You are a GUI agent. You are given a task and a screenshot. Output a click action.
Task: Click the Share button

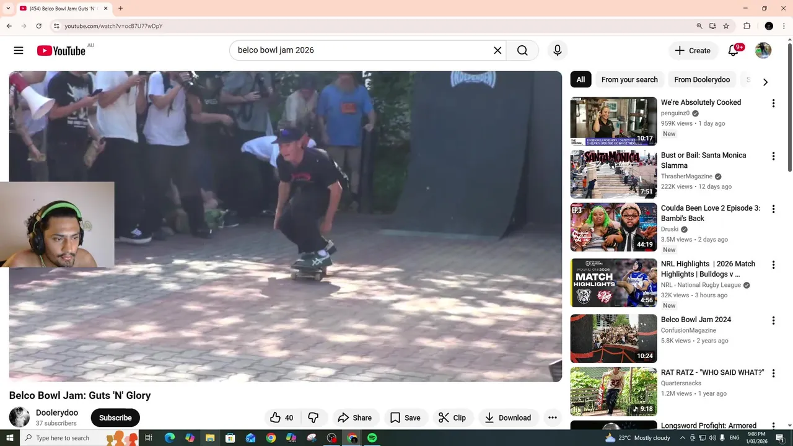(354, 418)
